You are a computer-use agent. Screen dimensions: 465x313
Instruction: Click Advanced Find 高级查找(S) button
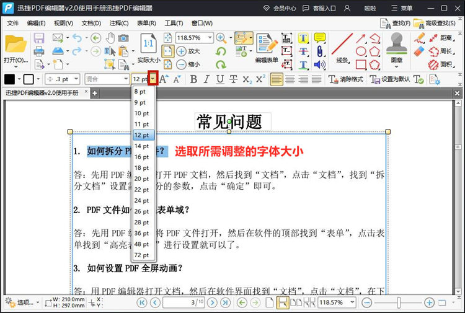tap(435, 23)
